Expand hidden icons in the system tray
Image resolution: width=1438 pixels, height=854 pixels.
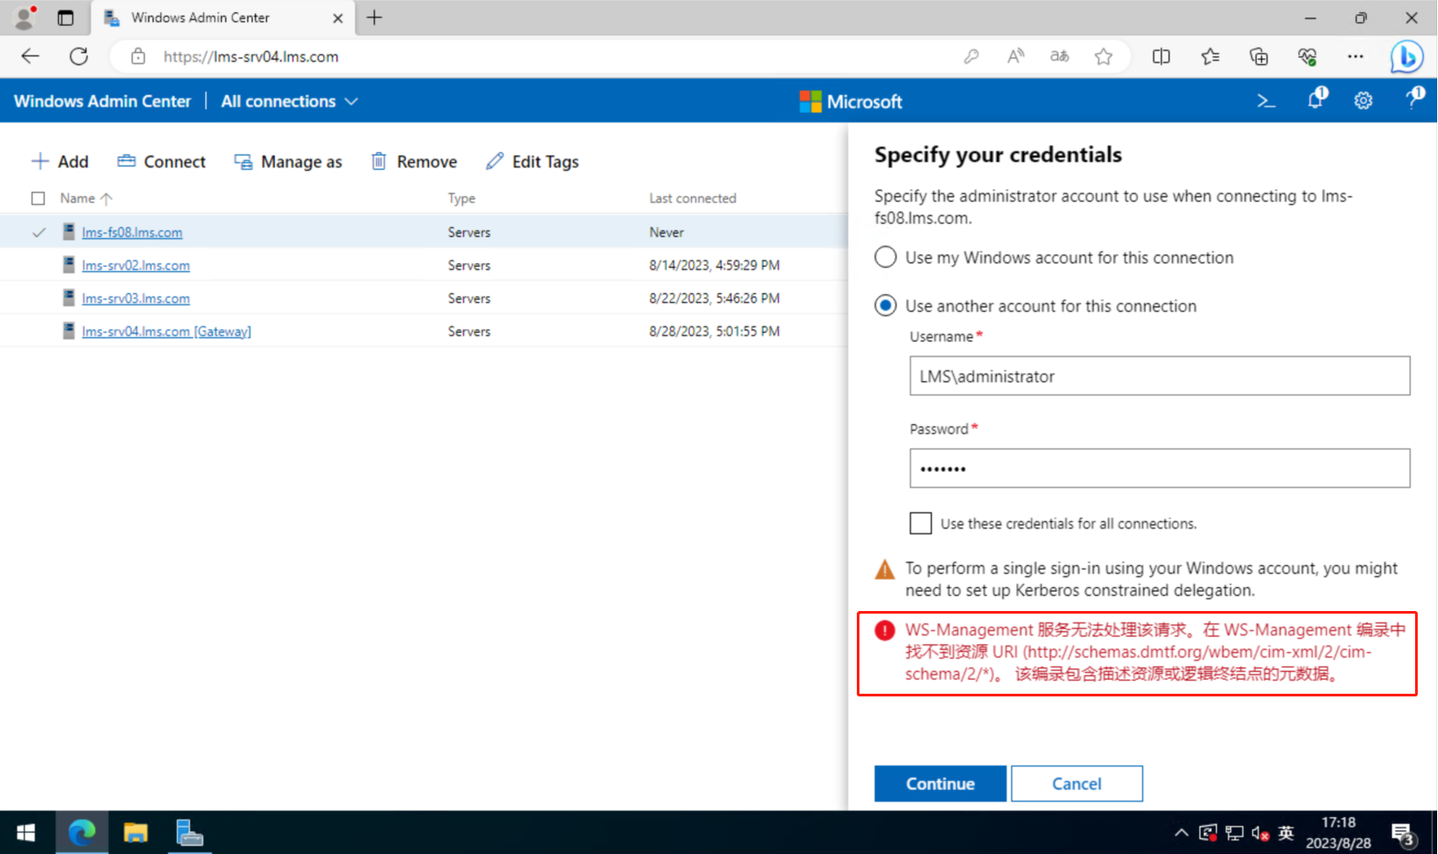[1181, 832]
